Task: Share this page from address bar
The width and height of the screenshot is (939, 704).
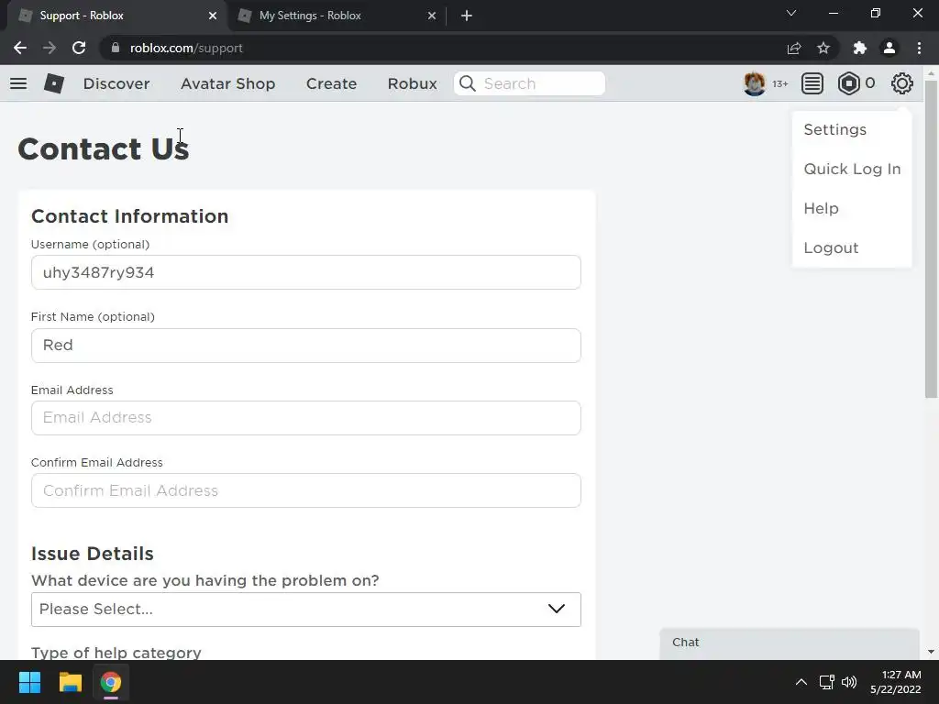Action: tap(794, 48)
